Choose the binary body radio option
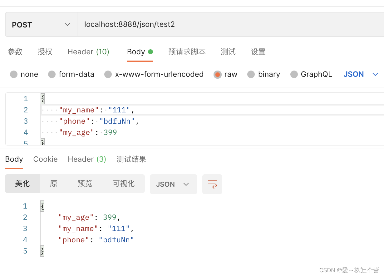The height and width of the screenshot is (276, 384). (x=251, y=75)
